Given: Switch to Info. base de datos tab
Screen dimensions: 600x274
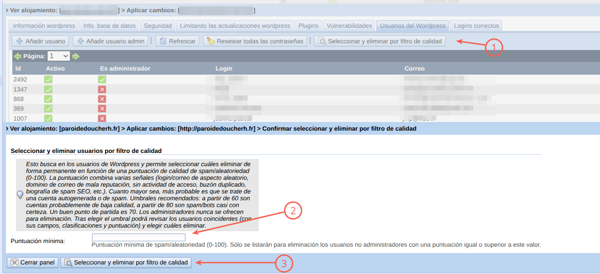Looking at the screenshot, I should pos(109,25).
